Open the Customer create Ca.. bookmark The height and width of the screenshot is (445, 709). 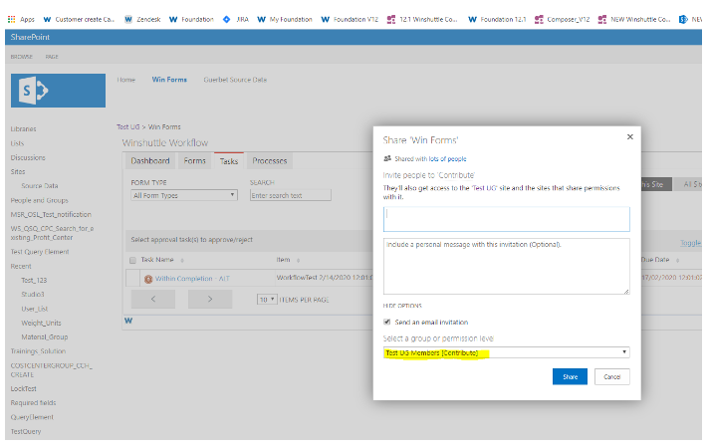point(79,20)
